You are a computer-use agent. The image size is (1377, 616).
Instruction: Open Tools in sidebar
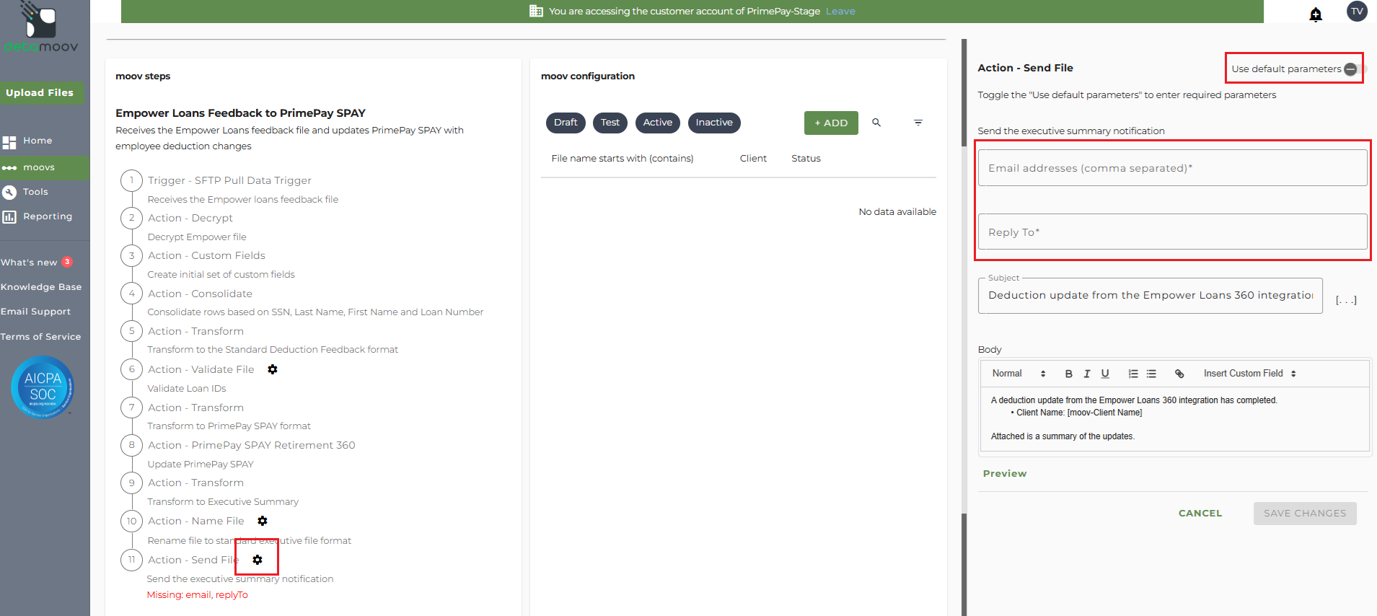point(35,192)
